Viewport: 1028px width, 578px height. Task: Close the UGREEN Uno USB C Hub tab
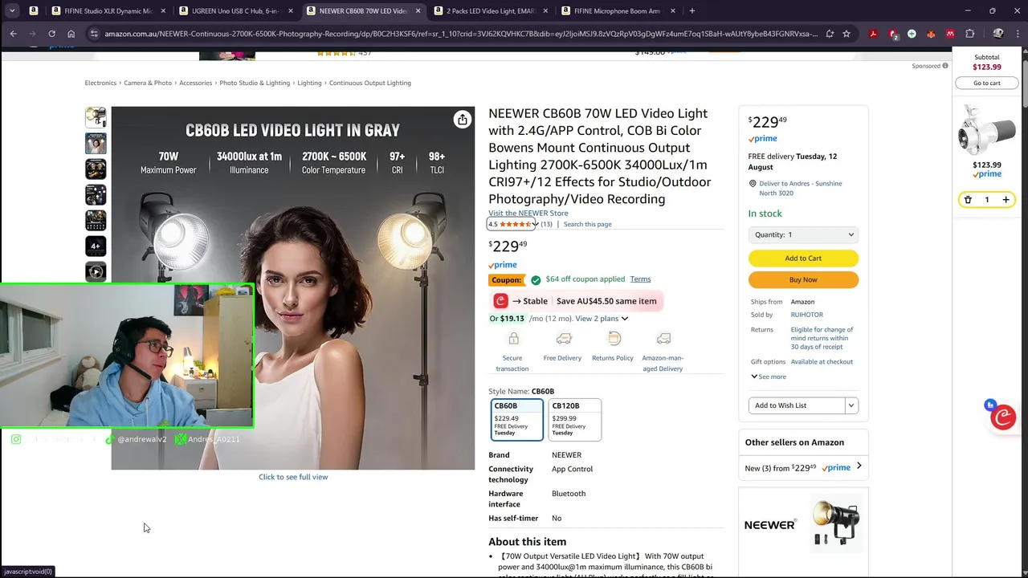pyautogui.click(x=291, y=10)
